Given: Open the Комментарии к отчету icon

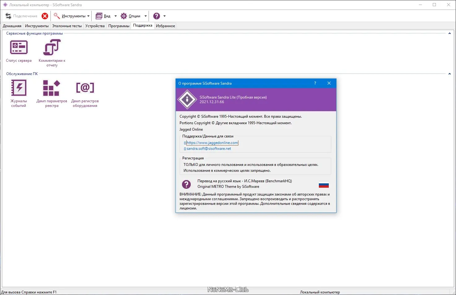Looking at the screenshot, I should click(52, 47).
